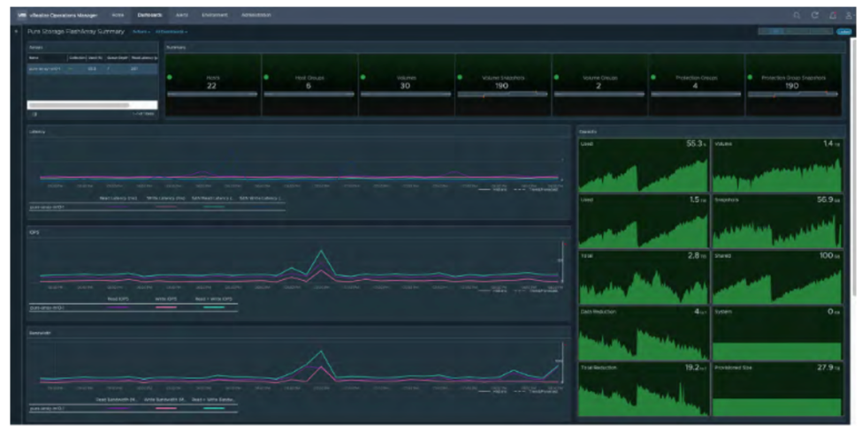Viewport: 862px width, 431px height.
Task: Click status dot on Protection Group Snapshots card
Action: [750, 78]
